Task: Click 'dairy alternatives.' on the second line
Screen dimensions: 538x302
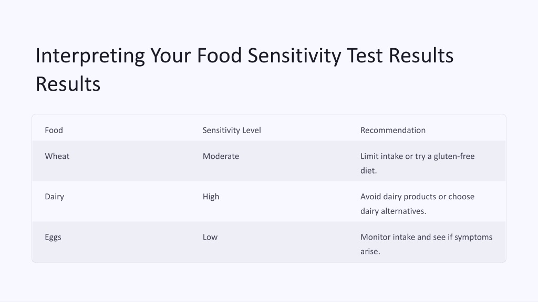Action: [x=393, y=211]
